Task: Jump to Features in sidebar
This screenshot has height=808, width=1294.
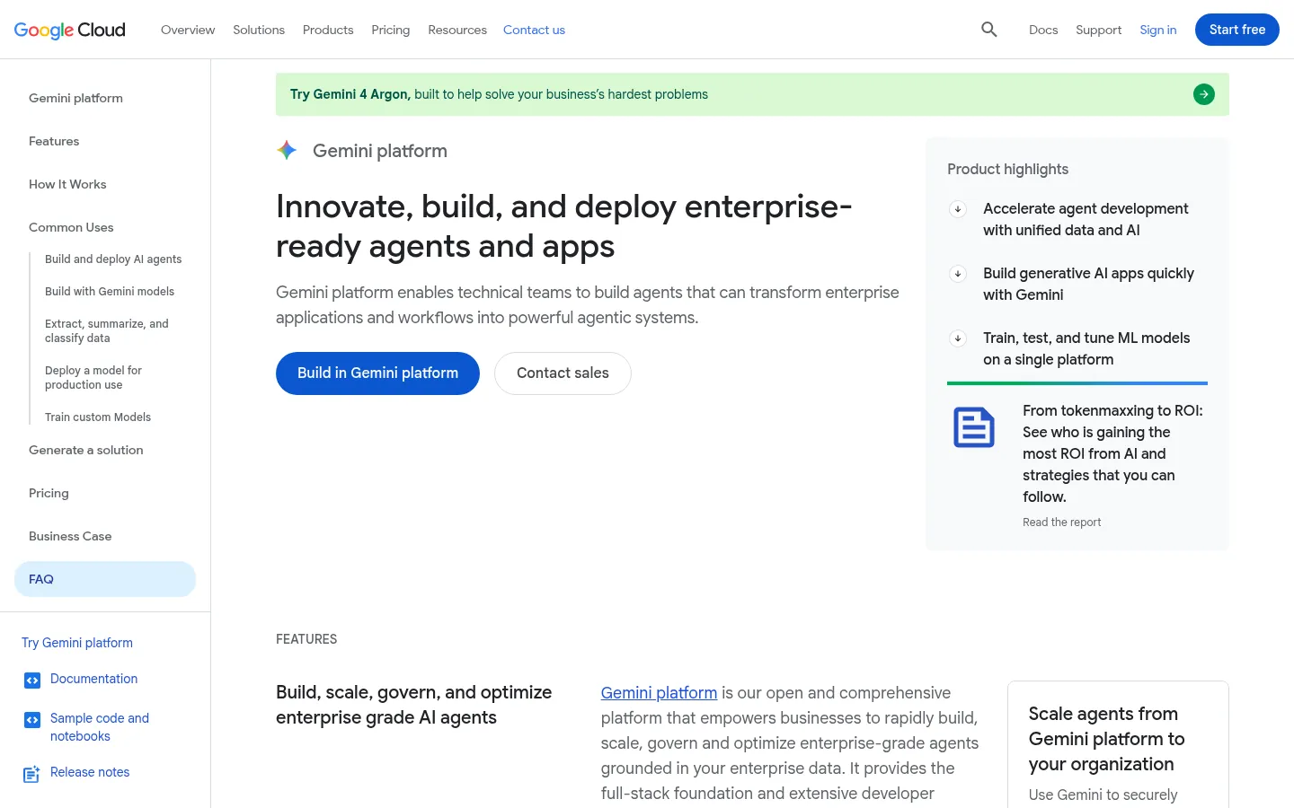Action: click(54, 141)
